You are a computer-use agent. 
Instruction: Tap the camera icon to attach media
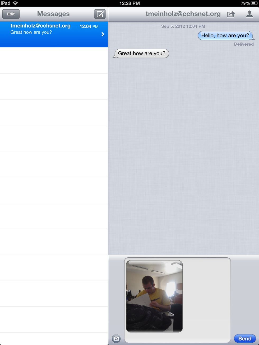[x=116, y=338]
